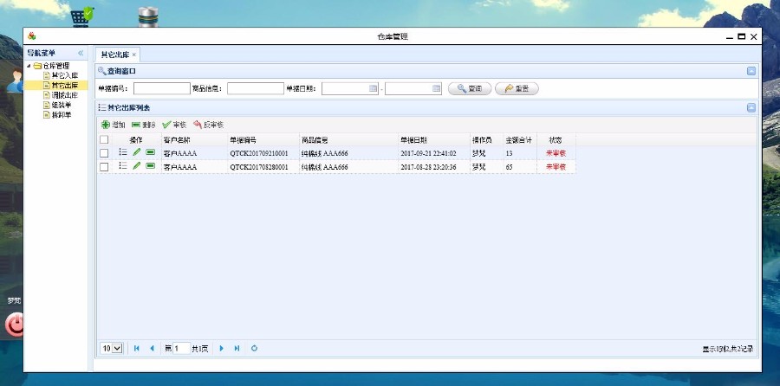Close the 其它出库 tab
Viewport: 780px width, 386px height.
click(x=133, y=55)
